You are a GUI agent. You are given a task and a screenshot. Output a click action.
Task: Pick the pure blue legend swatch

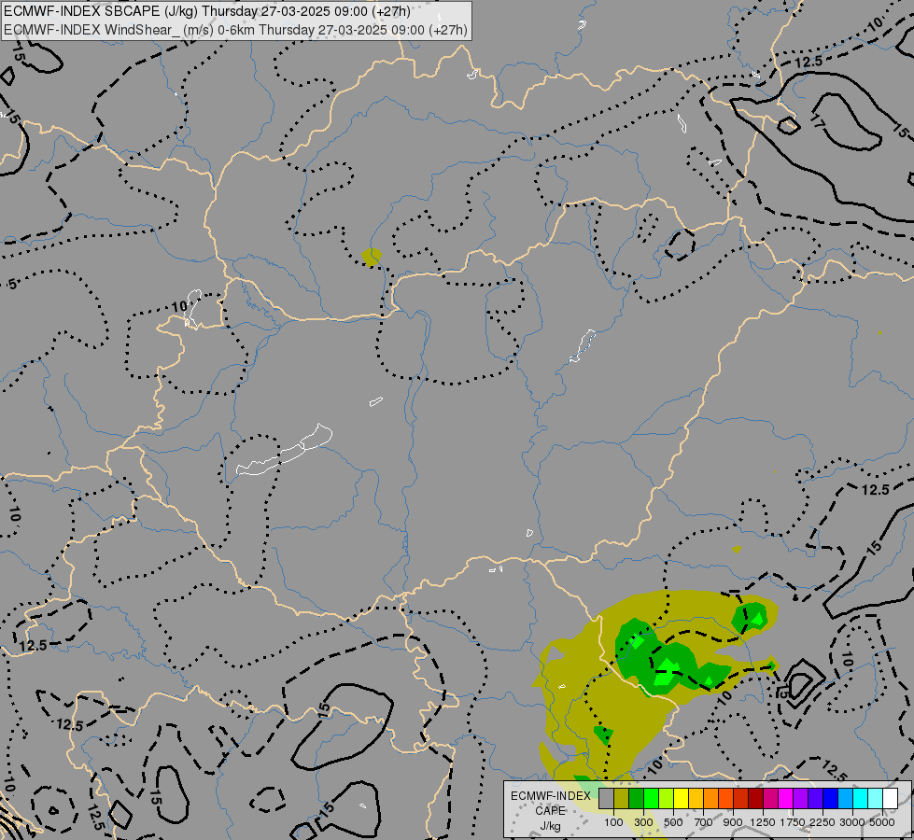click(x=830, y=798)
